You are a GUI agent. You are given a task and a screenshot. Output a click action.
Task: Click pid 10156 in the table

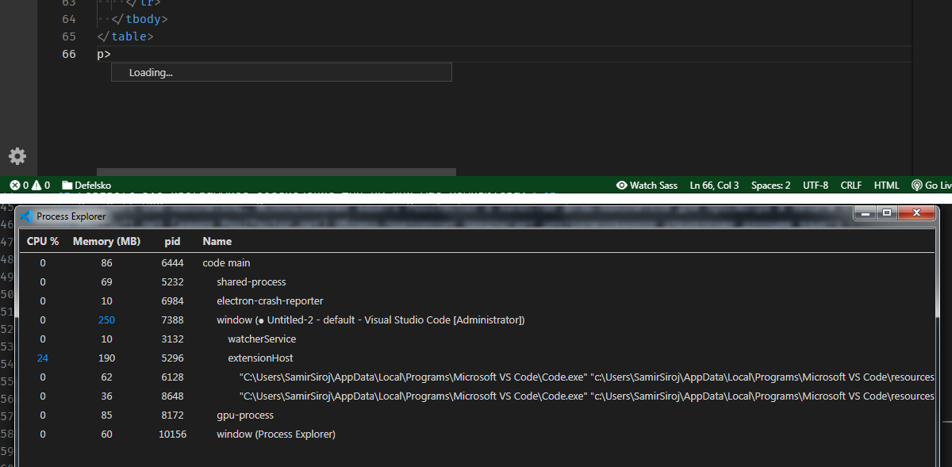[172, 434]
